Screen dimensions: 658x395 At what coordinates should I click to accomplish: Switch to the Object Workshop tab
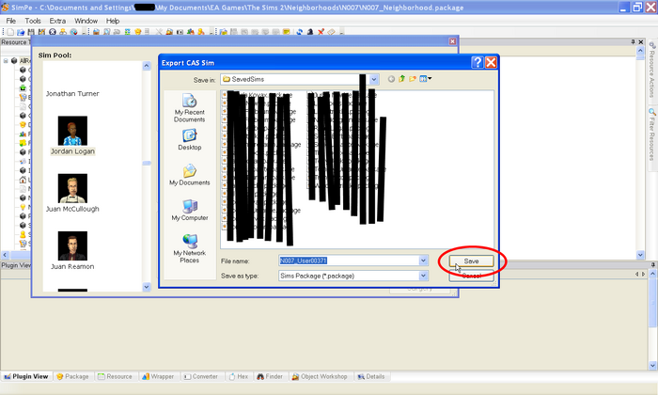[320, 376]
